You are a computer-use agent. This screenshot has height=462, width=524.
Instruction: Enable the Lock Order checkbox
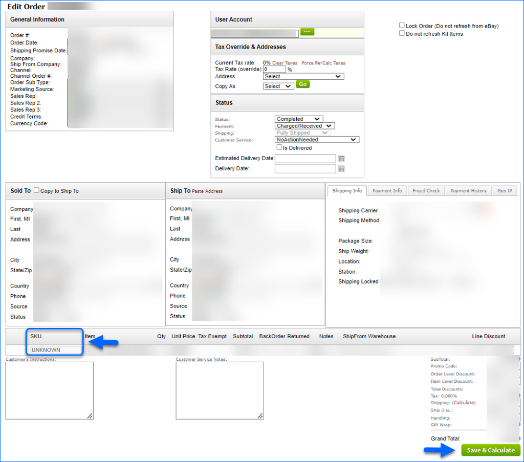402,25
